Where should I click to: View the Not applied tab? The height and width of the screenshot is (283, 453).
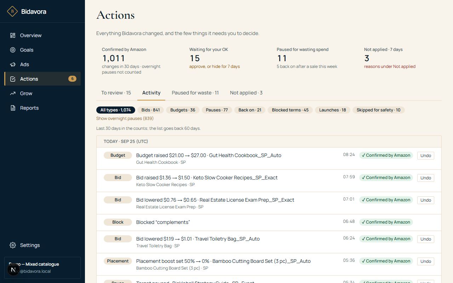pos(246,93)
